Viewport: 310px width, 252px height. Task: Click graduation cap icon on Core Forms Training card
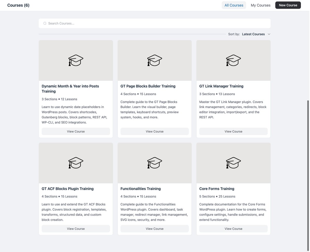coord(233,163)
